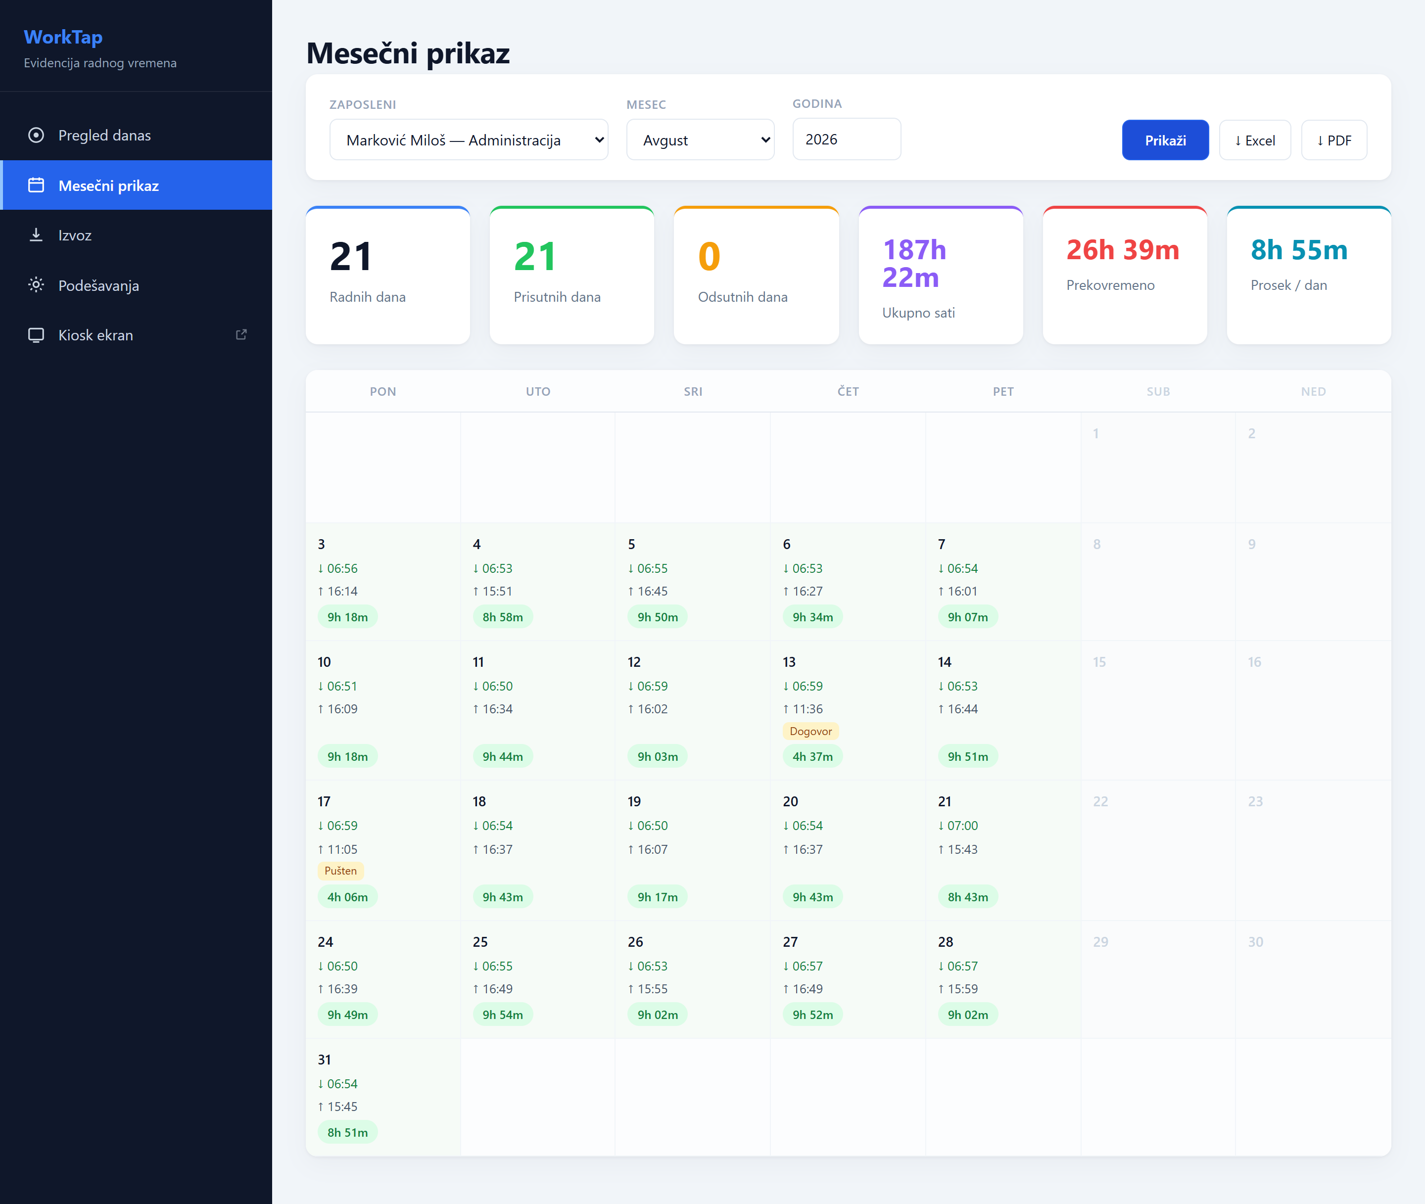The height and width of the screenshot is (1204, 1425).
Task: Expand the Mesec month dropdown
Action: [700, 140]
